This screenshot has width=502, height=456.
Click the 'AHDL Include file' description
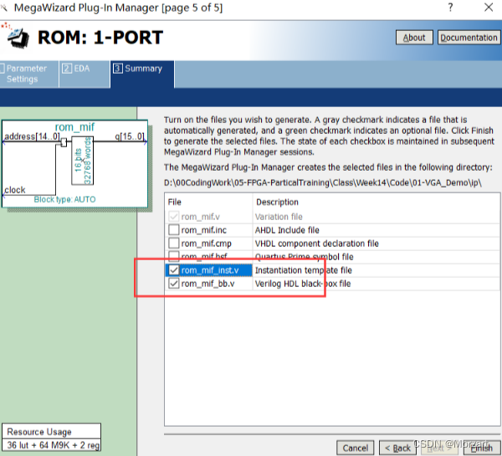coord(287,230)
